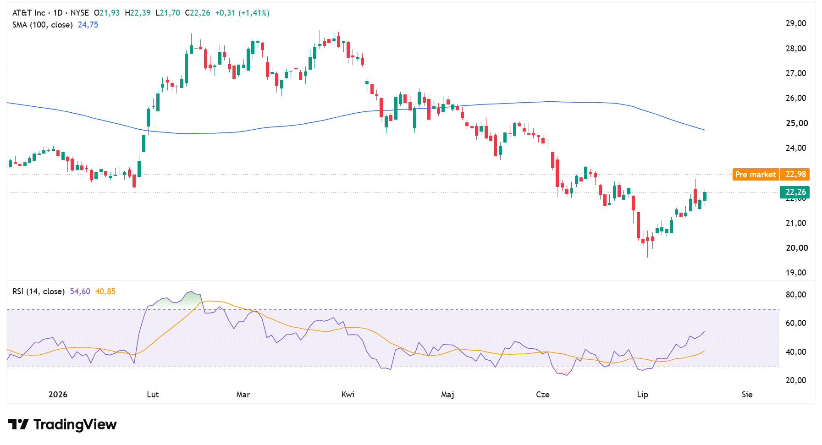Image resolution: width=822 pixels, height=445 pixels.
Task: Click the Sie month label on time axis
Action: [747, 395]
